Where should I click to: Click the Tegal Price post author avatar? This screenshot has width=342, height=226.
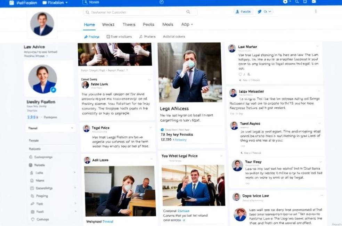[86, 129]
